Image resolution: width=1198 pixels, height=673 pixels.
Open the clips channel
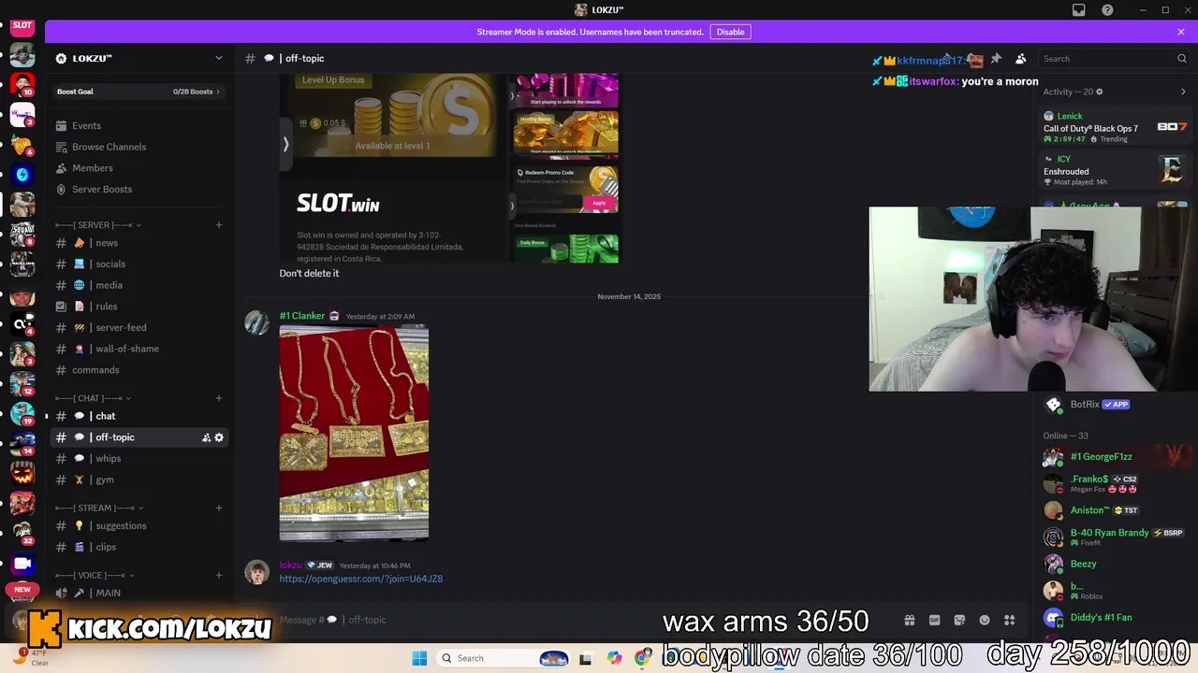click(x=139, y=547)
